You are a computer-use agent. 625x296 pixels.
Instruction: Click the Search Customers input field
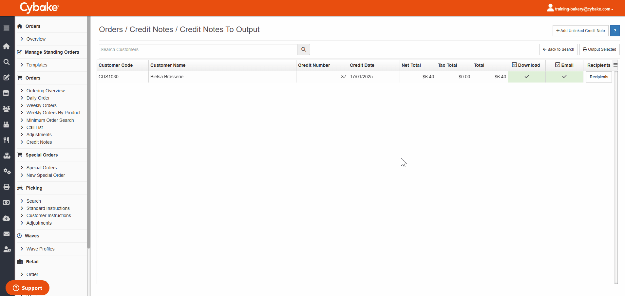pos(198,49)
